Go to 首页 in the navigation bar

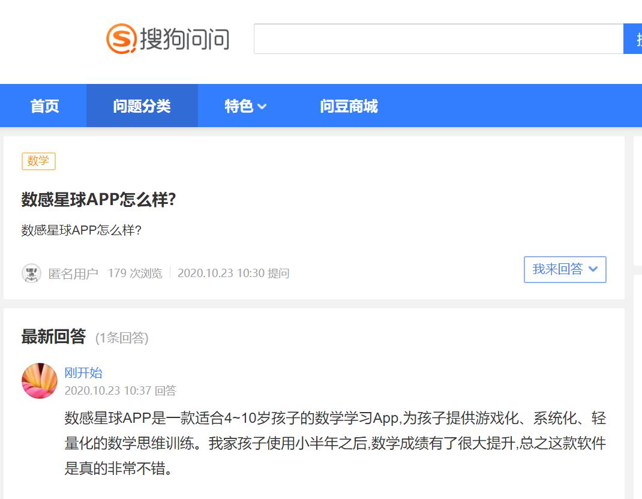(44, 106)
